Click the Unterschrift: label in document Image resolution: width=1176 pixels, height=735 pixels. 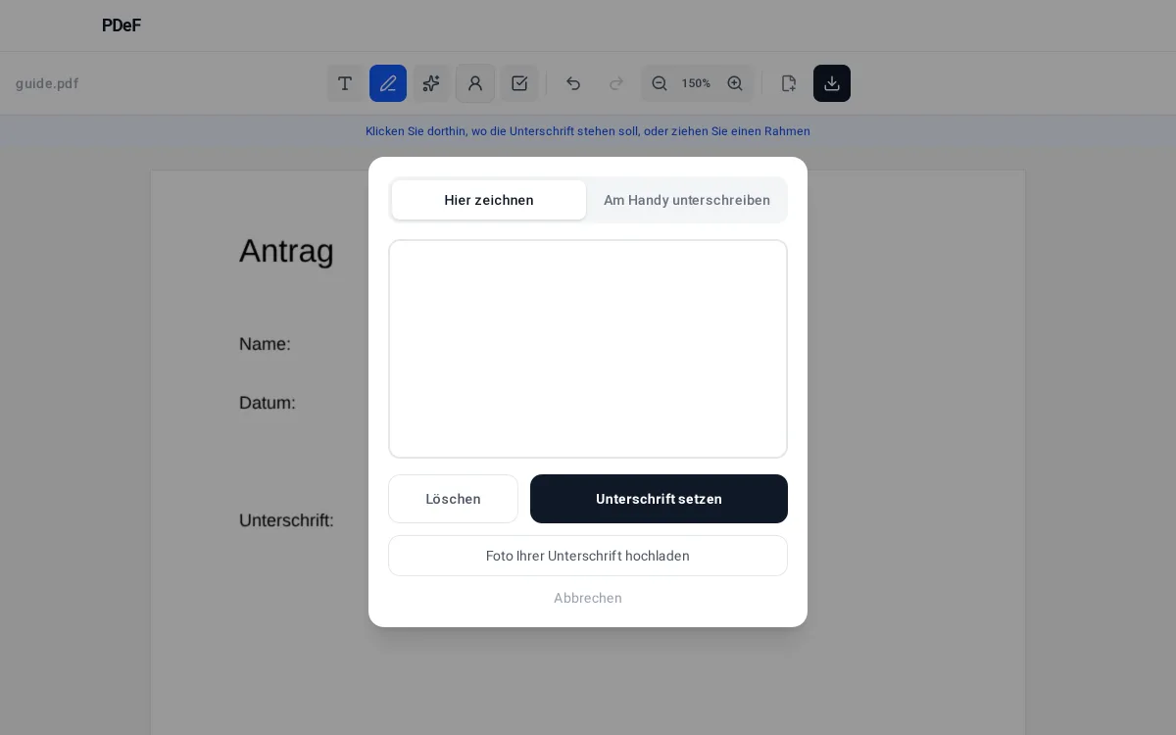pyautogui.click(x=286, y=520)
